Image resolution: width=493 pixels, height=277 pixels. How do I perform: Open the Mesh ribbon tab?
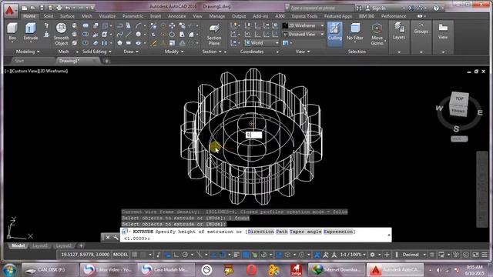pyautogui.click(x=86, y=16)
